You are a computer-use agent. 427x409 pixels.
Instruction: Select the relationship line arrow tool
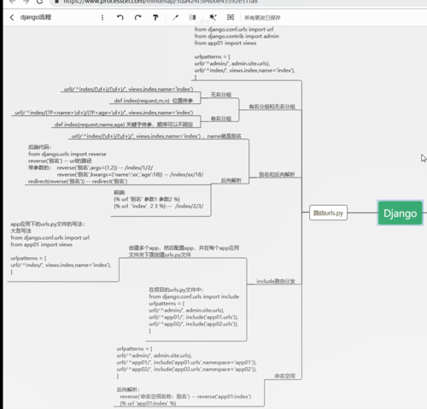click(176, 18)
